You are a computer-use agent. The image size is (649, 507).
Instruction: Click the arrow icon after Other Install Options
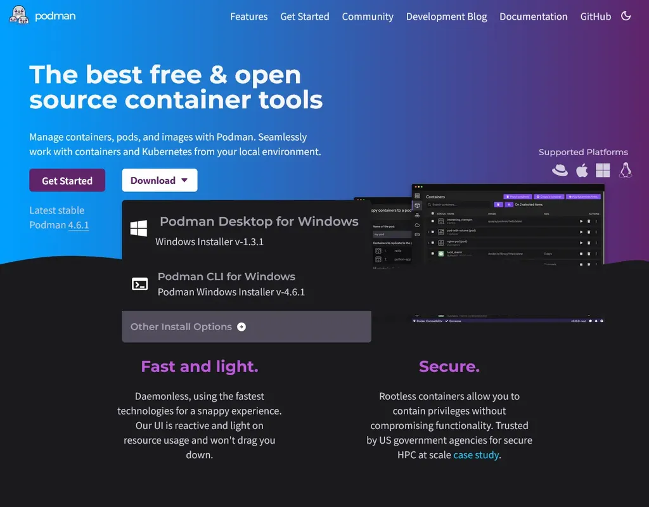pos(241,327)
